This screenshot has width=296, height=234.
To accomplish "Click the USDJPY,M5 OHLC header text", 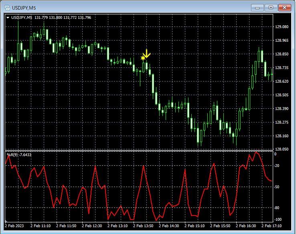I will tap(51, 18).
